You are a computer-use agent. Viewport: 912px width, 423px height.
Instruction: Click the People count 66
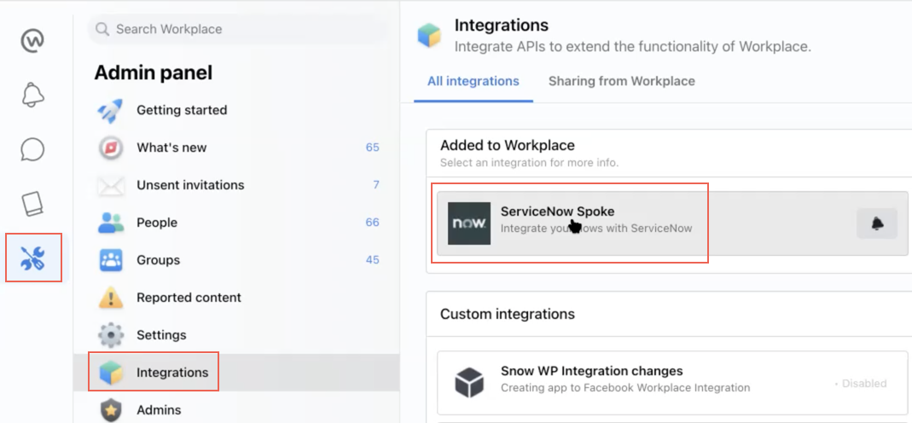tap(372, 223)
